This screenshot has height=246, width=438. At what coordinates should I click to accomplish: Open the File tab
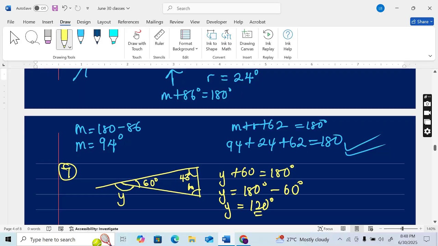[x=11, y=22]
